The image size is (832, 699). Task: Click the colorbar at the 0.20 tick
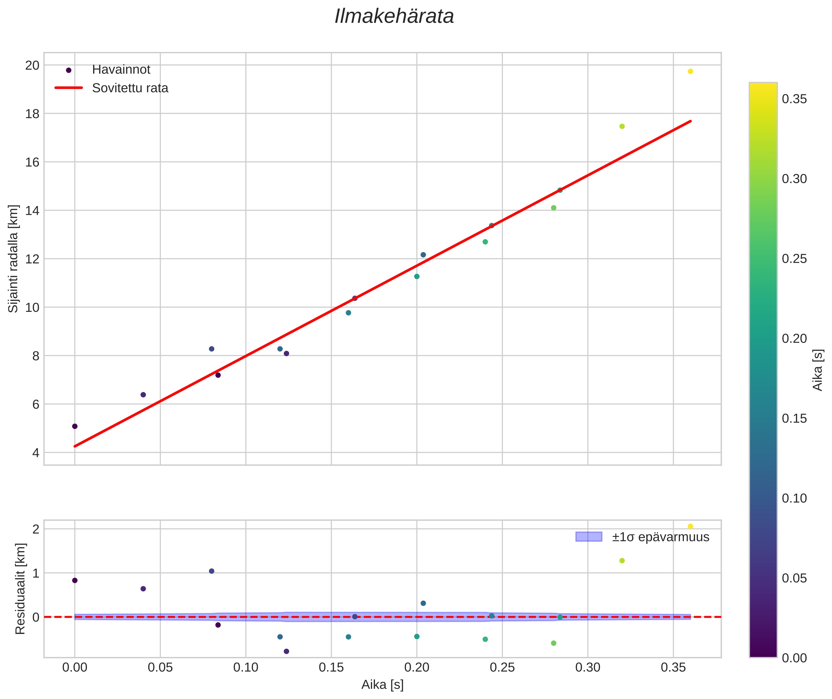pos(763,339)
